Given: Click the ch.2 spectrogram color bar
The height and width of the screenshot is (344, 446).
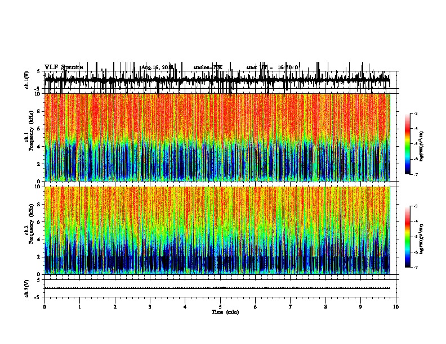Looking at the screenshot, I should tap(407, 237).
